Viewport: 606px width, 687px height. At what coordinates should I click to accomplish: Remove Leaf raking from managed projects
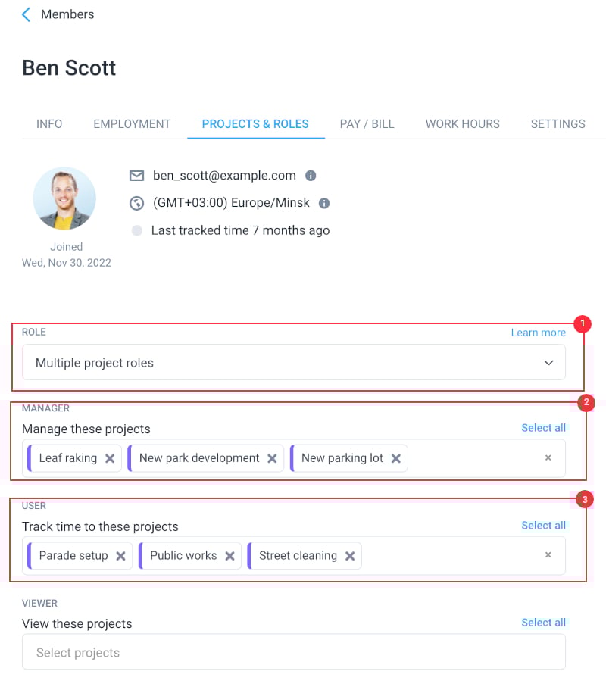[110, 458]
